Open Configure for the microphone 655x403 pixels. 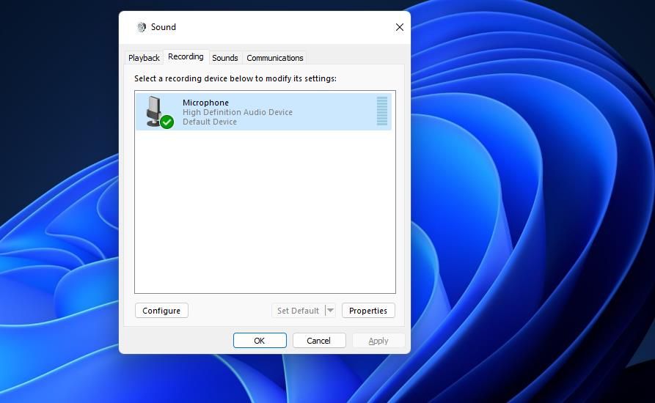click(161, 311)
